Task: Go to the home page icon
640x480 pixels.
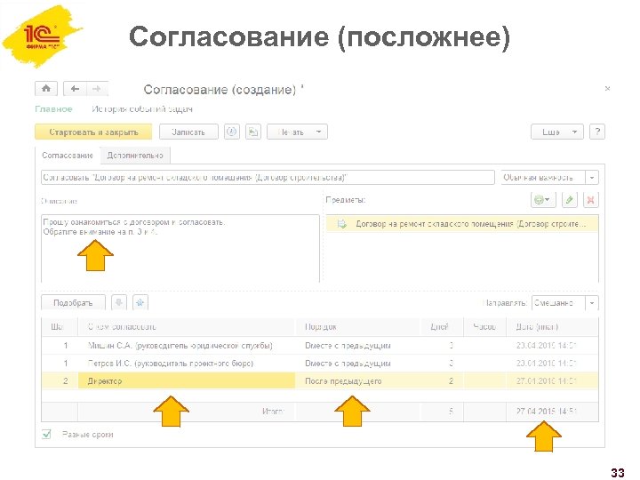Action: [46, 89]
